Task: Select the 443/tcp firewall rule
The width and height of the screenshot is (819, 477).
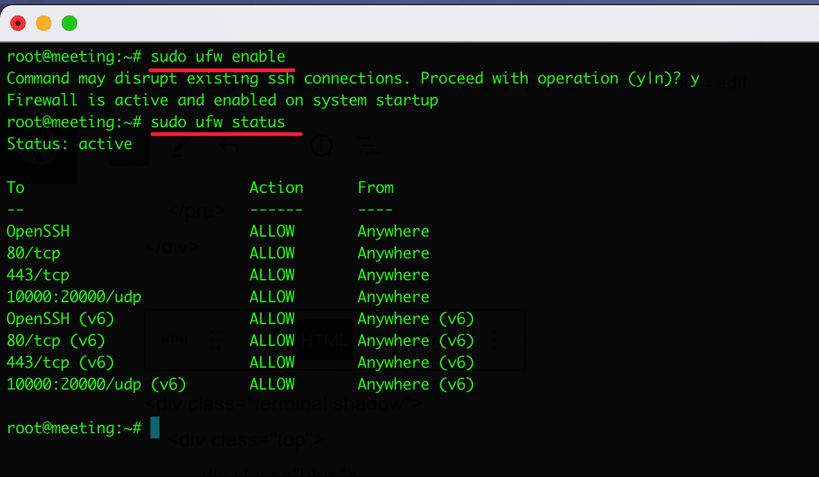Action: [x=38, y=274]
